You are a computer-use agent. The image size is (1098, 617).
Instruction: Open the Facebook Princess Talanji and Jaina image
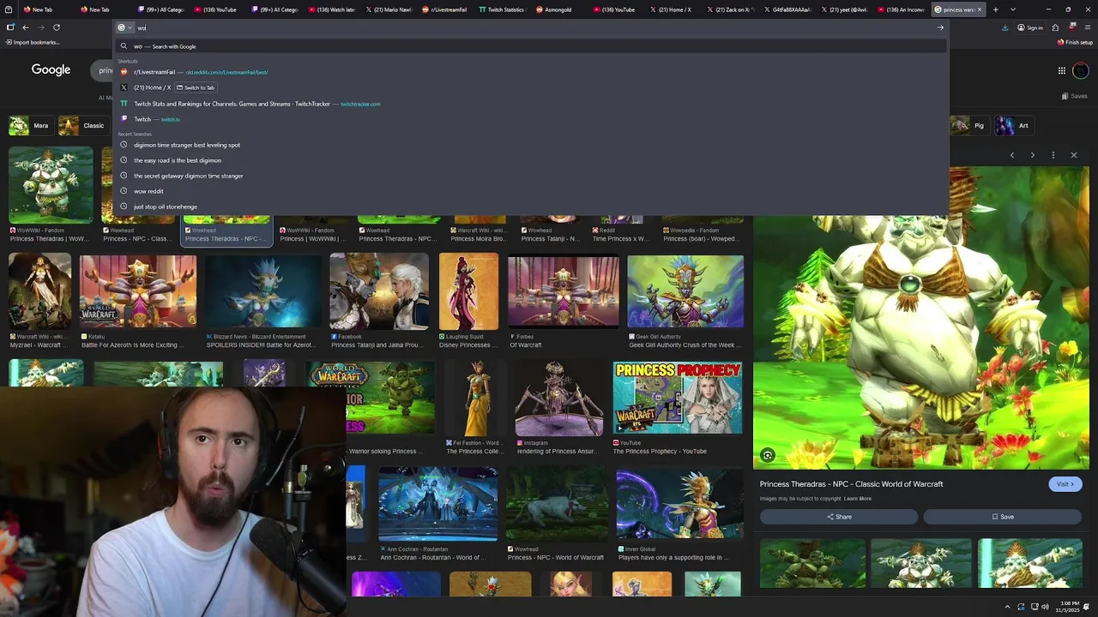coord(379,291)
